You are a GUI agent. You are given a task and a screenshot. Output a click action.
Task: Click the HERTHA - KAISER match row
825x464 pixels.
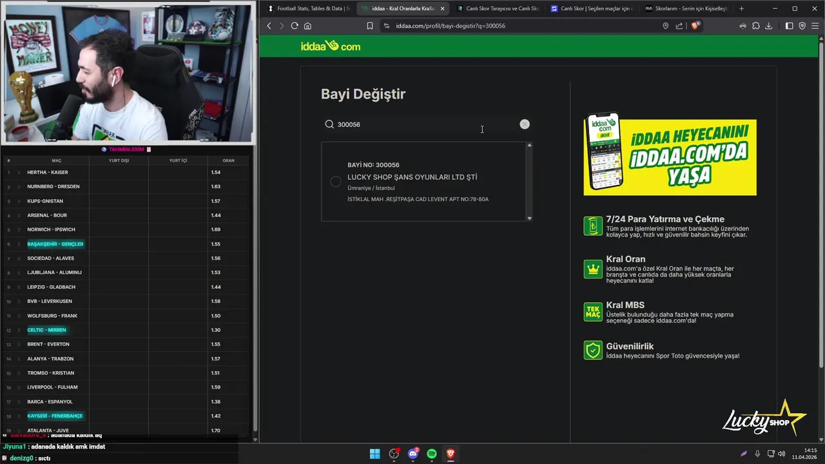coord(126,172)
